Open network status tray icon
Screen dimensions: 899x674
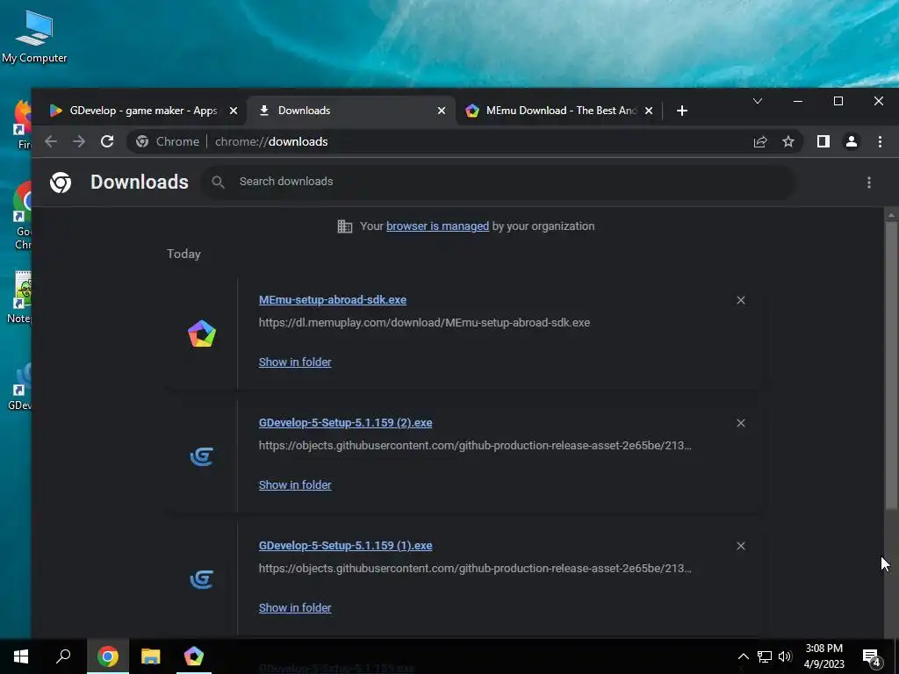pyautogui.click(x=765, y=656)
